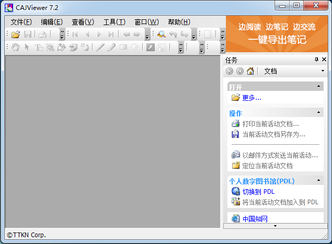Open the 工具(T) menu
The image size is (332, 244).
[115, 22]
